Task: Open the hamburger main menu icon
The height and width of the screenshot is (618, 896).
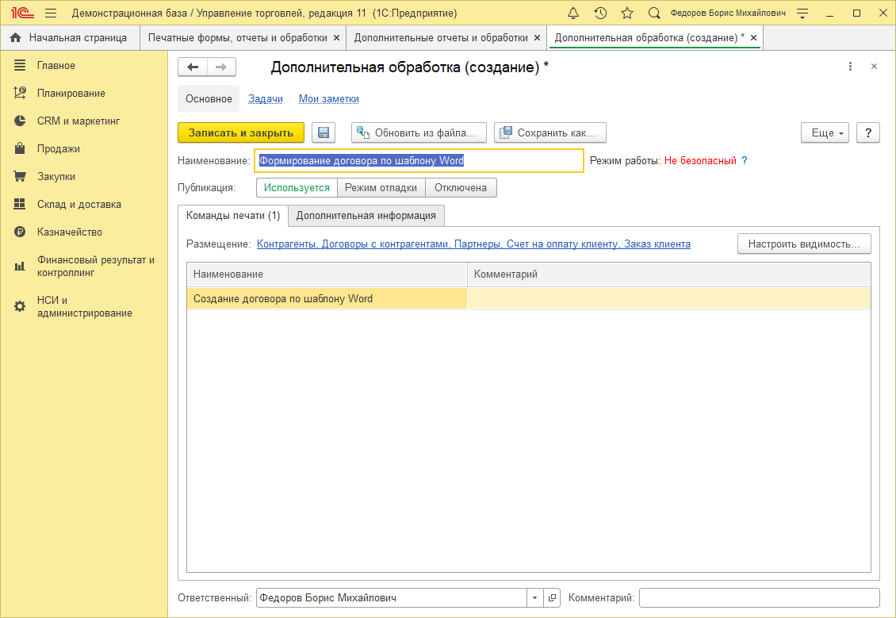Action: point(51,13)
